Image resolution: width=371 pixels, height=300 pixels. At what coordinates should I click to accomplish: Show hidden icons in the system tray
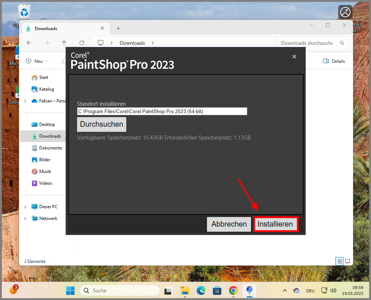pos(284,290)
